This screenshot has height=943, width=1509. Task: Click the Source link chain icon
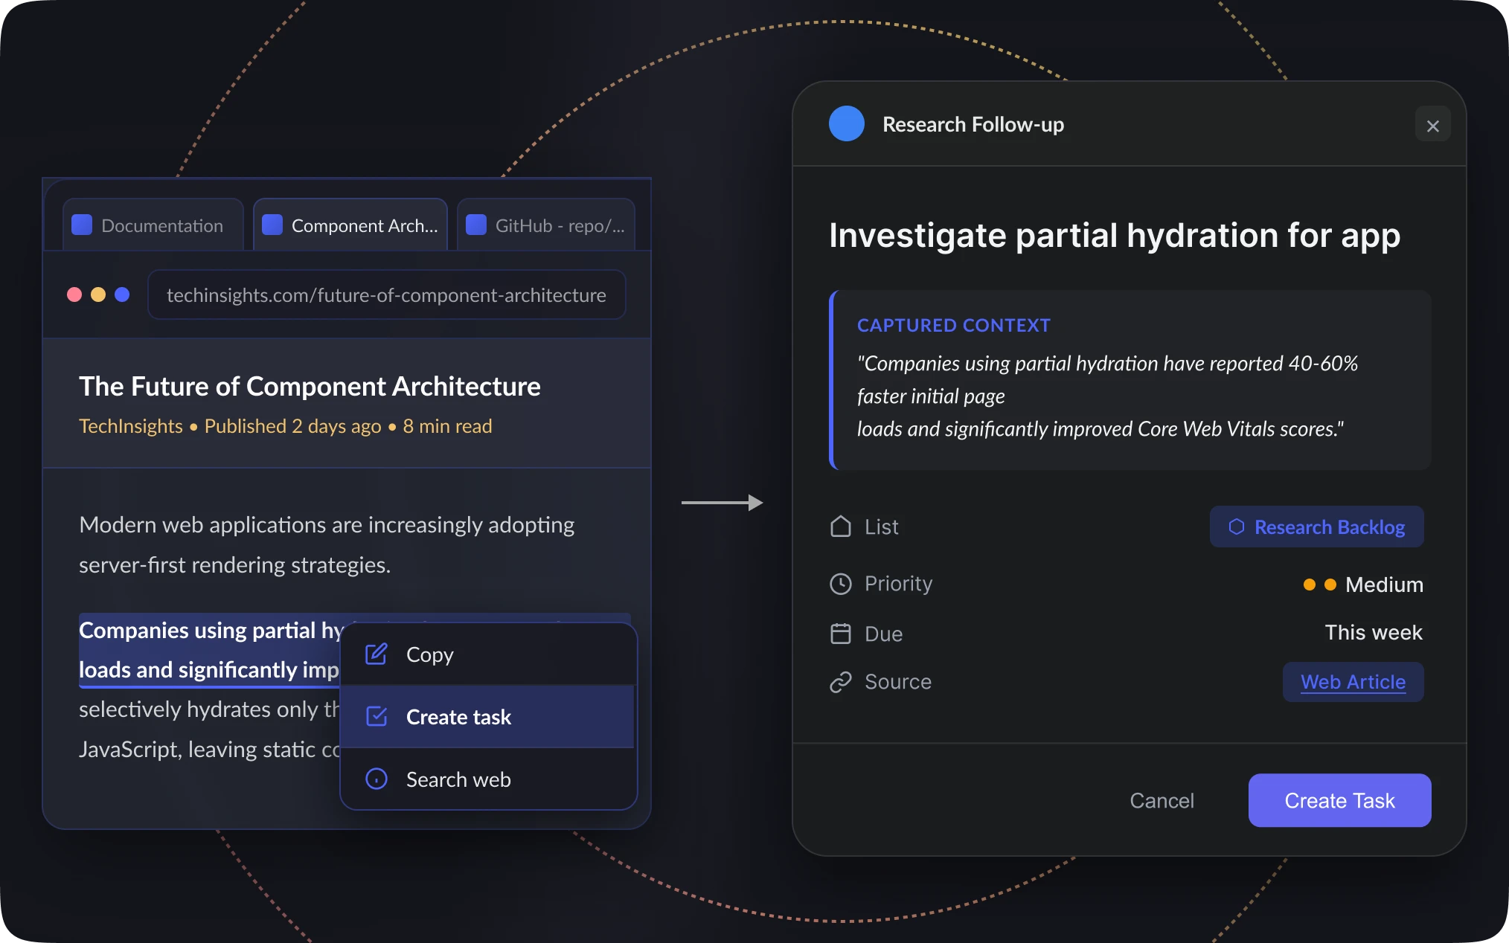click(840, 682)
